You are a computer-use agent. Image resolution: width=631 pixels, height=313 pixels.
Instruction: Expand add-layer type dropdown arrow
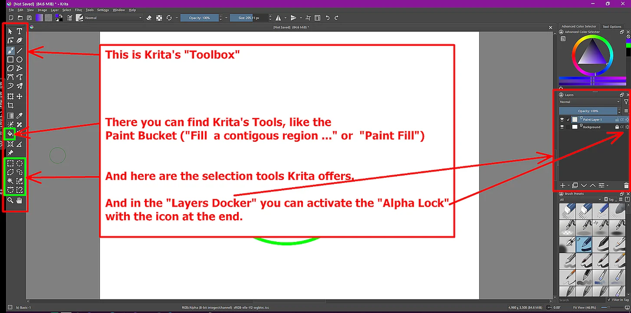click(x=569, y=186)
